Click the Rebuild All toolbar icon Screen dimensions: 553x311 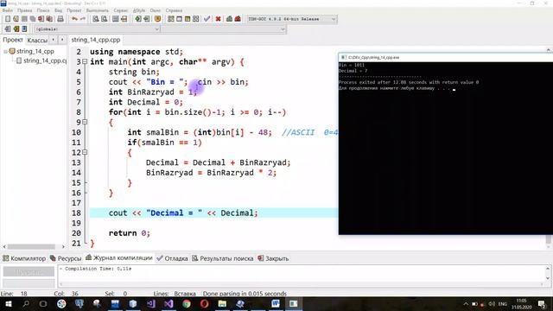(196, 19)
